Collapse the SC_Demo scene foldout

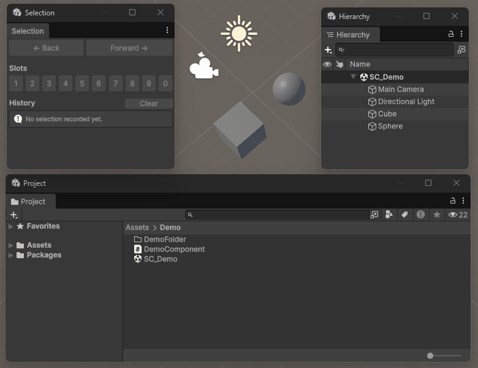[x=353, y=77]
